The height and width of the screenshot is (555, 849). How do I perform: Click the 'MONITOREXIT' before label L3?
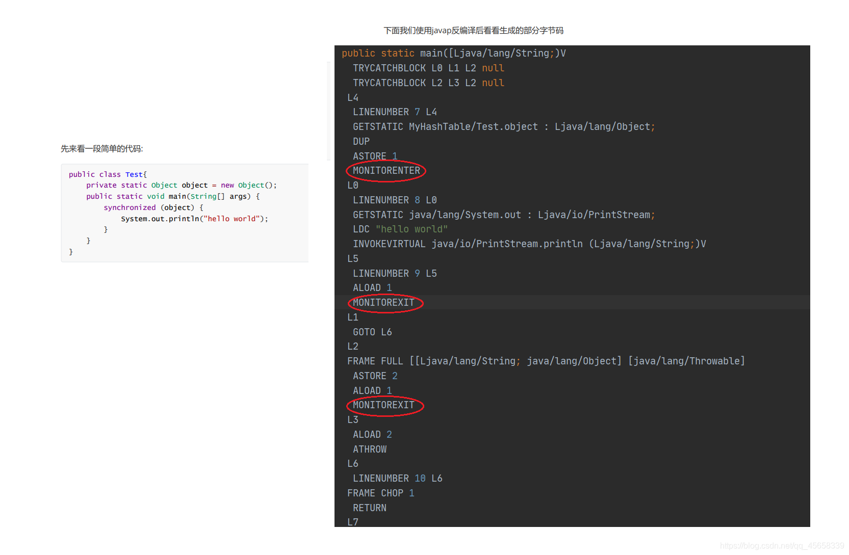pos(383,405)
